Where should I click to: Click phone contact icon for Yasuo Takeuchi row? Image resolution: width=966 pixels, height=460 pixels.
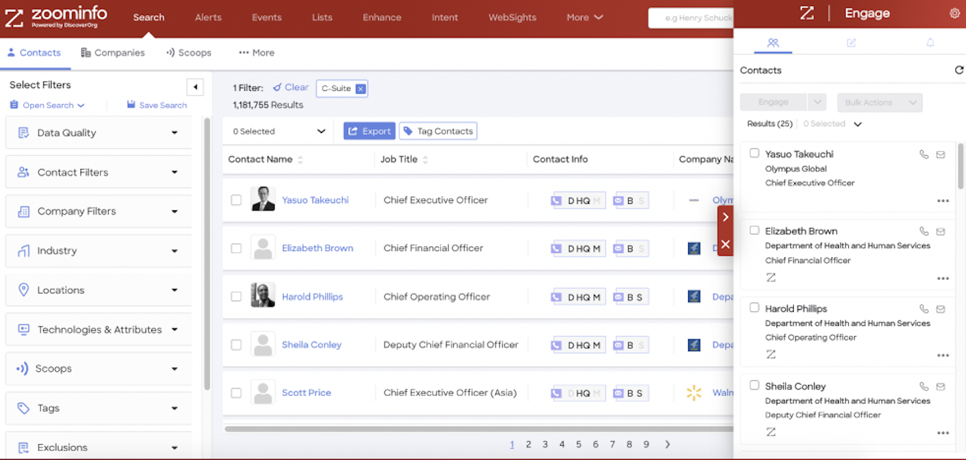click(x=556, y=201)
